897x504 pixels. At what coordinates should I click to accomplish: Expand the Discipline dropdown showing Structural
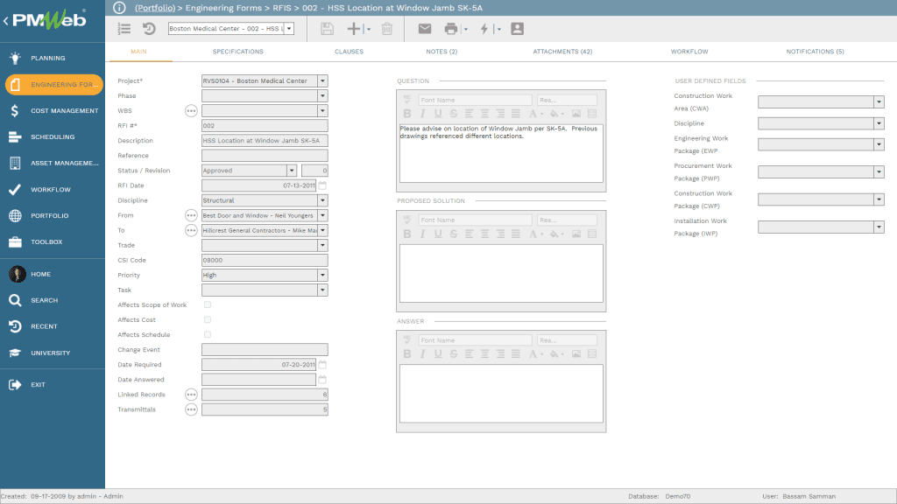321,200
